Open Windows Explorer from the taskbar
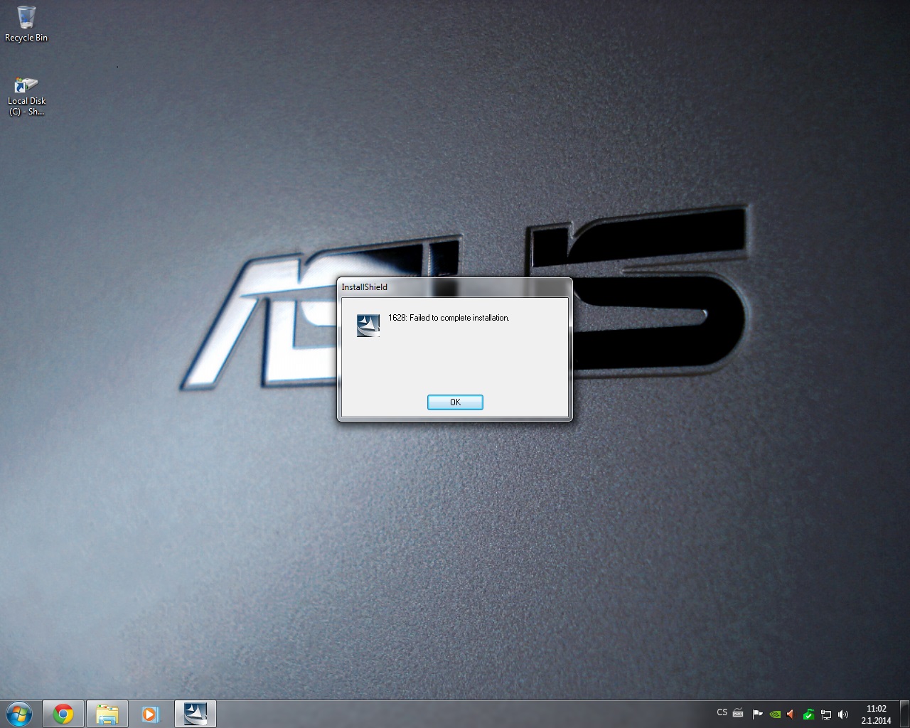 (x=107, y=714)
